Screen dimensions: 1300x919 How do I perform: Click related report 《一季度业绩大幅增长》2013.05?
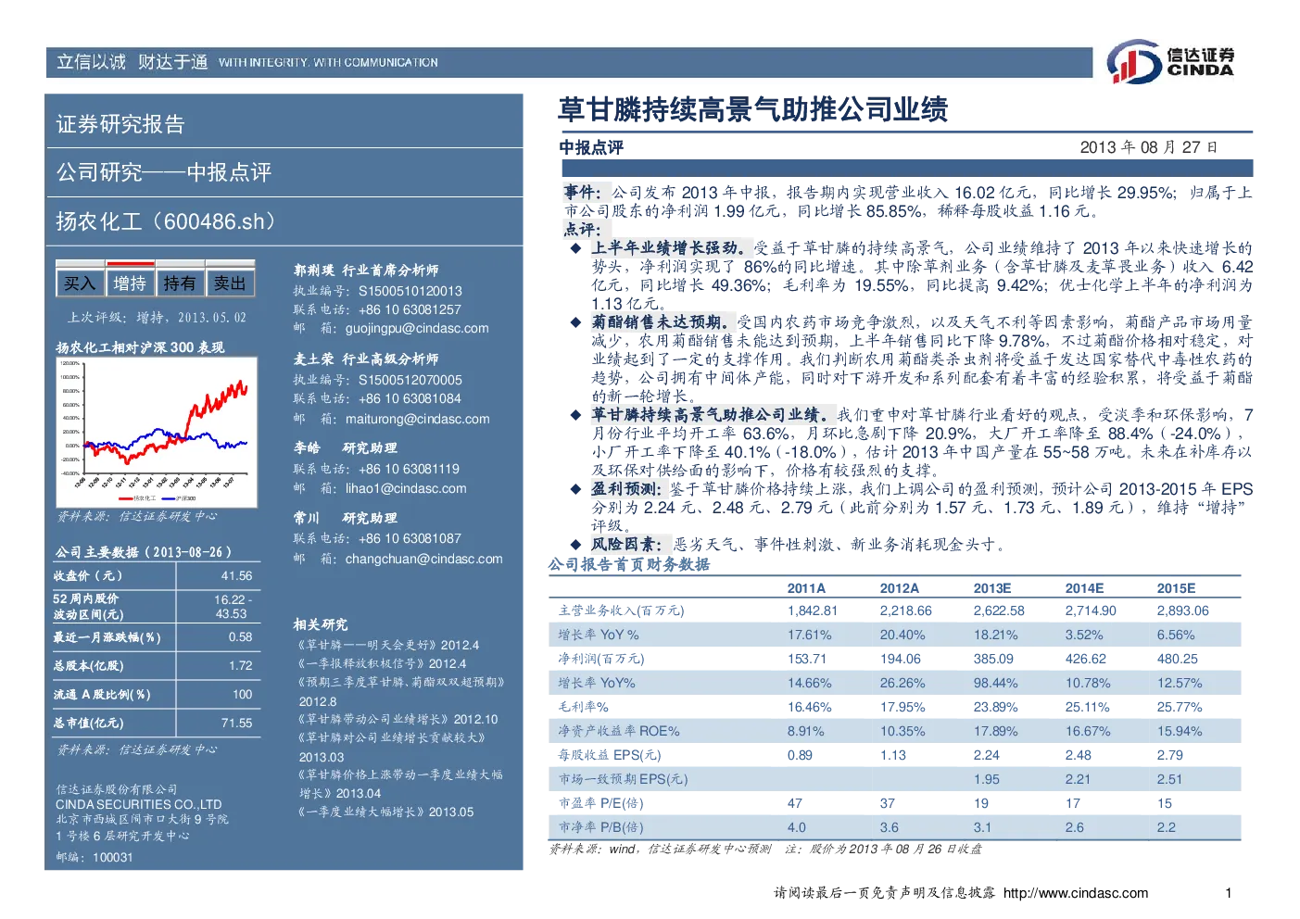[x=384, y=812]
